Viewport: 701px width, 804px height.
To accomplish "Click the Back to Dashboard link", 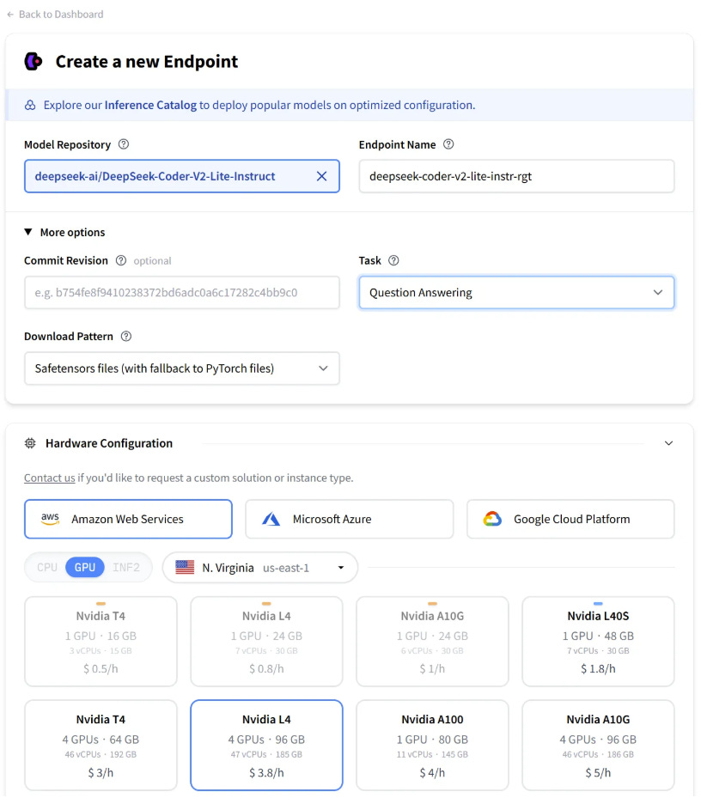I will [55, 15].
